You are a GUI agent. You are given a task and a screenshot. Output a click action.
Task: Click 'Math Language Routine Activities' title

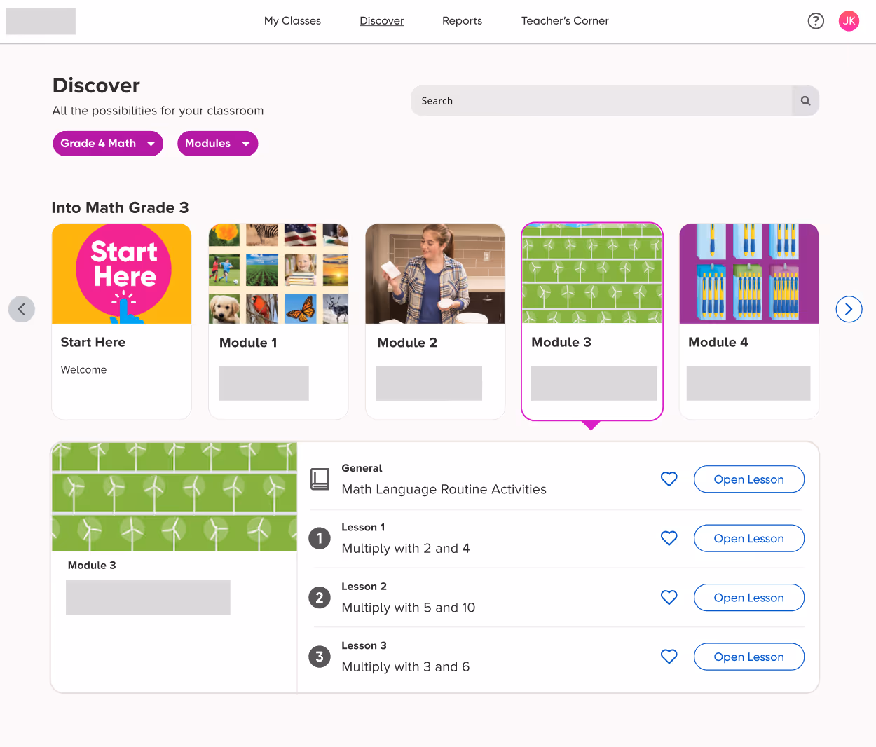[444, 489]
